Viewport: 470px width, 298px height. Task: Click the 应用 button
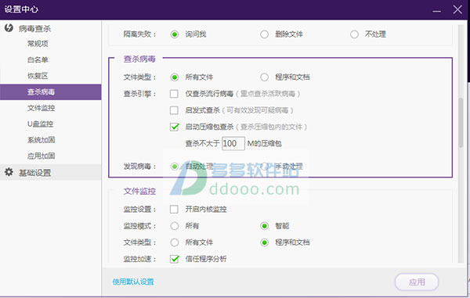[x=417, y=282]
